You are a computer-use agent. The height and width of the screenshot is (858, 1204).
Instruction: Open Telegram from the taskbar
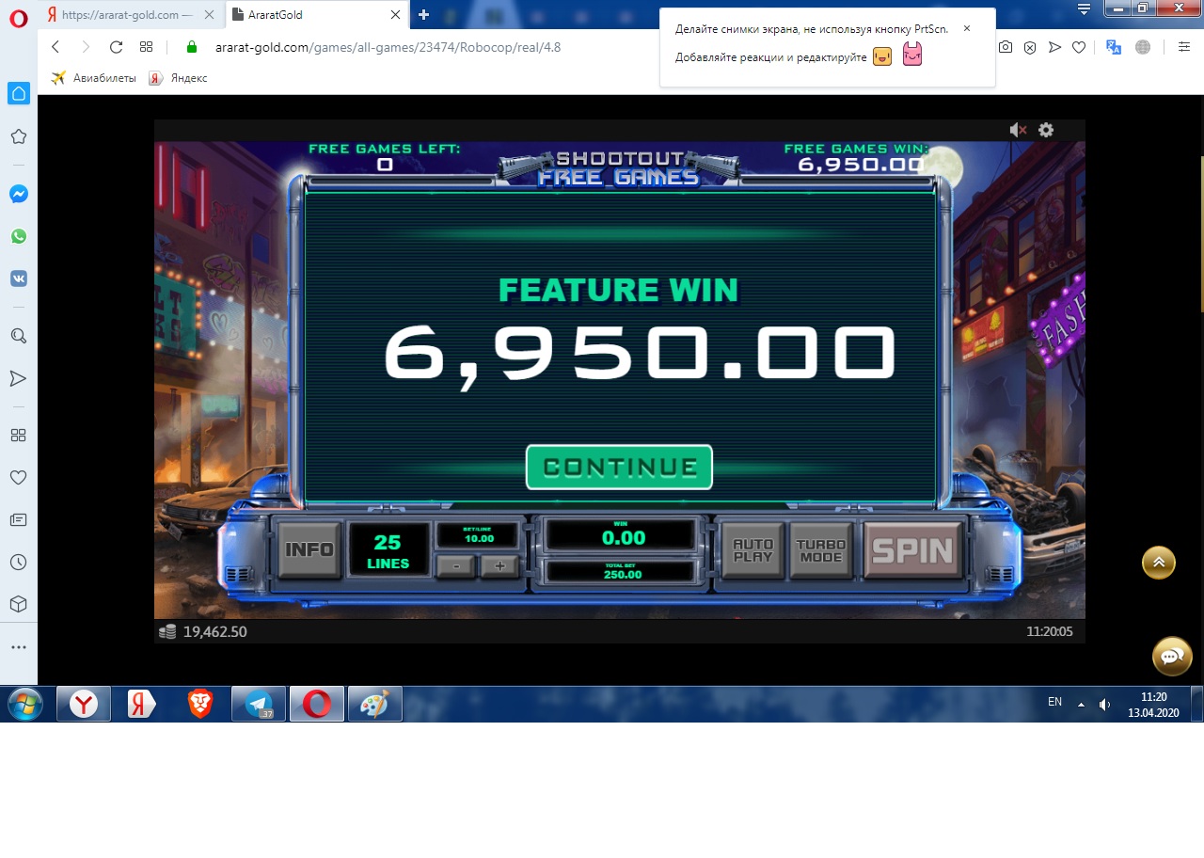click(258, 704)
